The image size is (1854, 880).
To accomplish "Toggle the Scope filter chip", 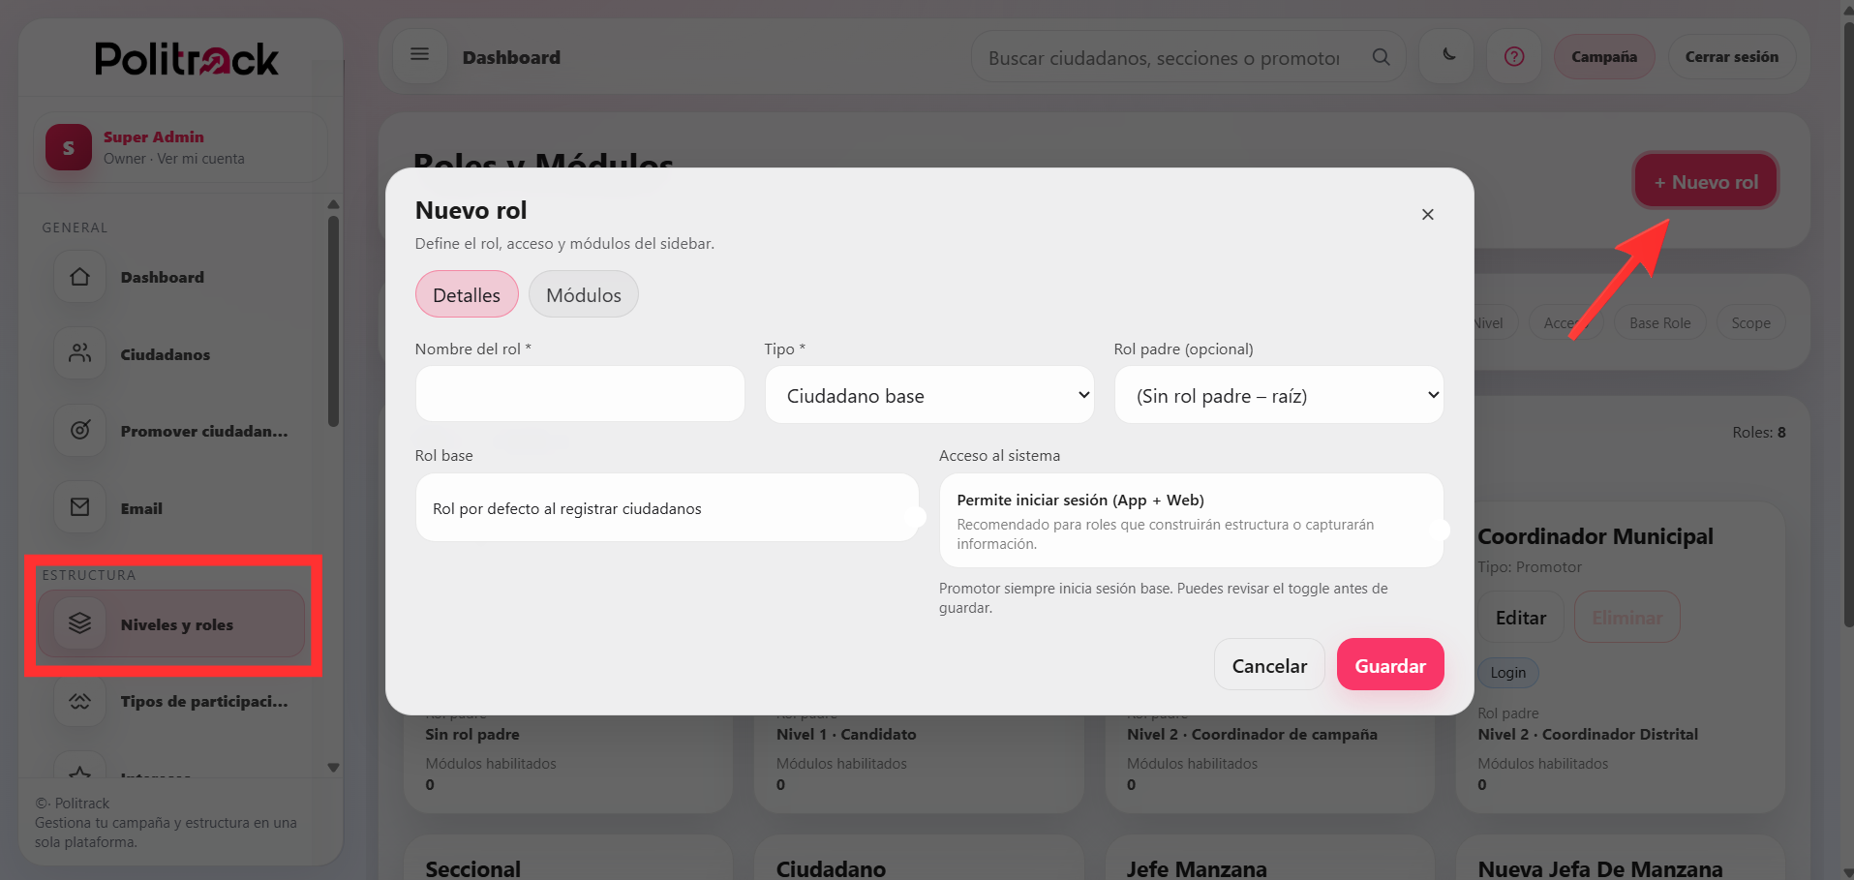I will tap(1749, 322).
